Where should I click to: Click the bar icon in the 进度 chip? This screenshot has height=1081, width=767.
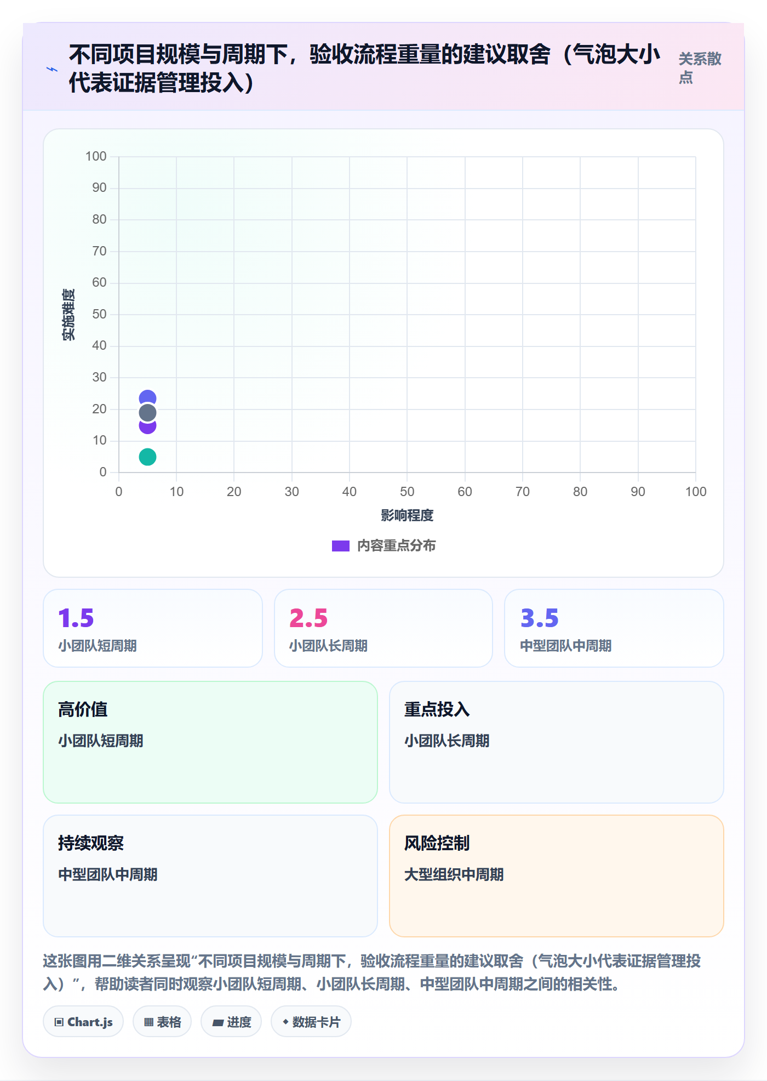[217, 1023]
